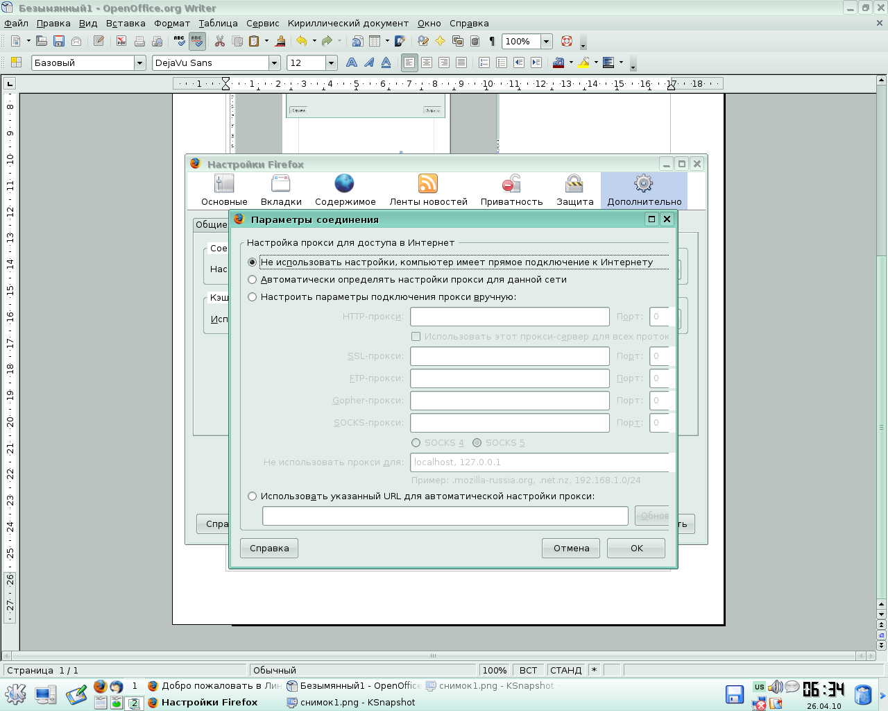
Task: Click the Paste clipboard icon
Action: point(254,42)
